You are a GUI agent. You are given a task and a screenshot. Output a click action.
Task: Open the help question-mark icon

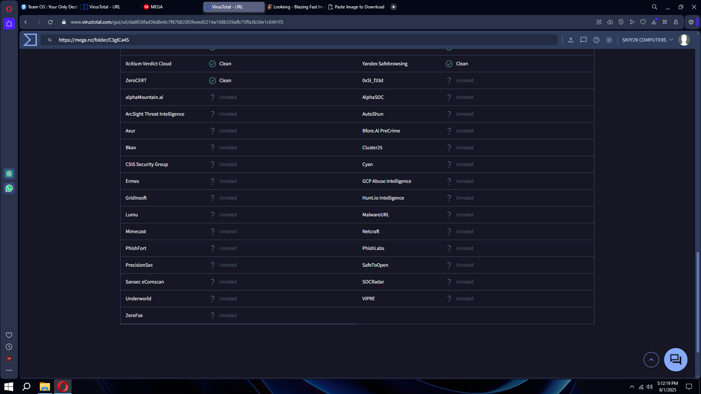(596, 40)
